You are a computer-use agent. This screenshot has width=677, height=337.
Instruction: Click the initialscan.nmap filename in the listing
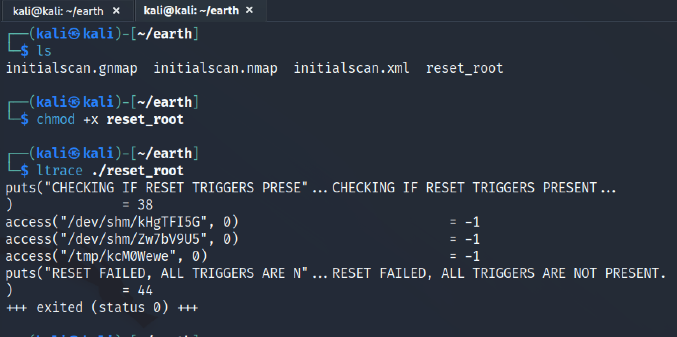pos(215,68)
